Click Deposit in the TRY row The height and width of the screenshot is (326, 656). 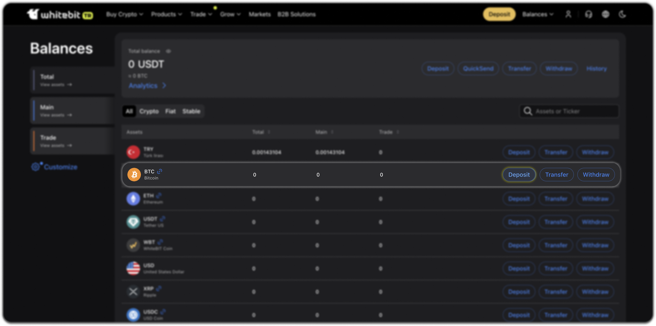tap(519, 152)
